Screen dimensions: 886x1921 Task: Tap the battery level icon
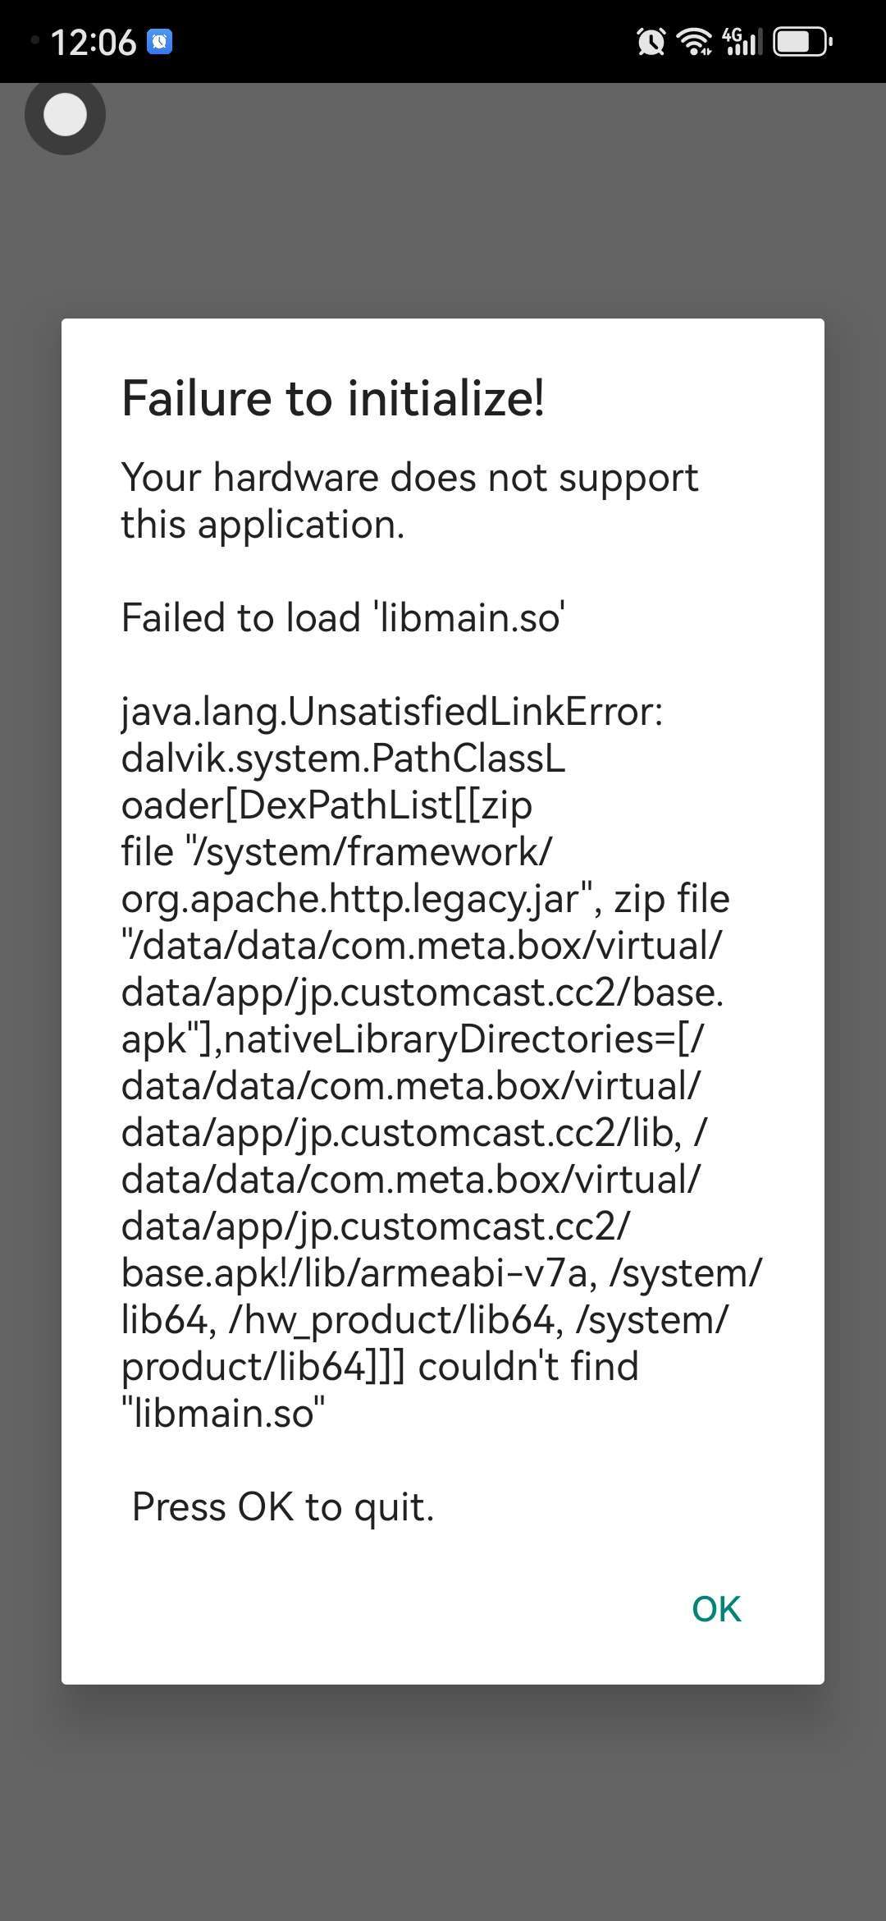[802, 41]
